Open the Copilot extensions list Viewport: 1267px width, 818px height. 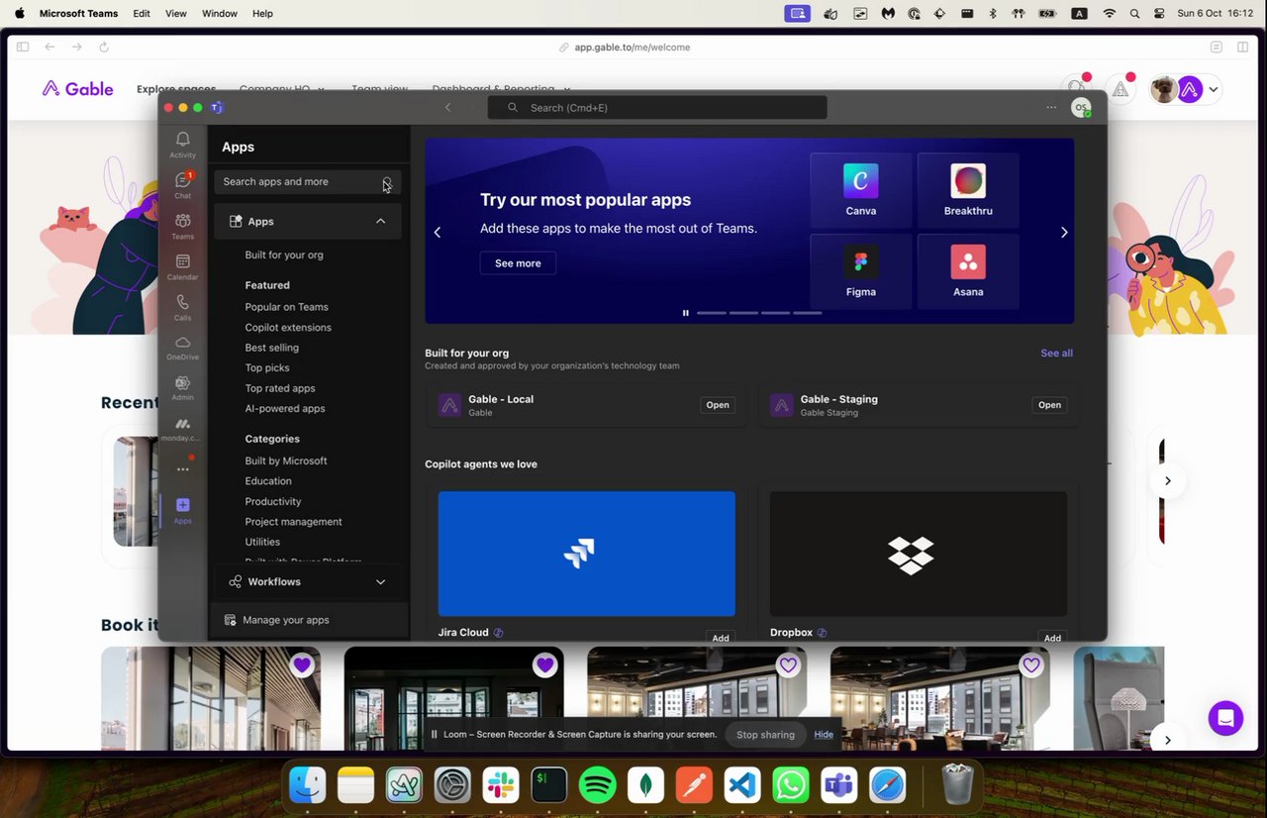click(288, 328)
